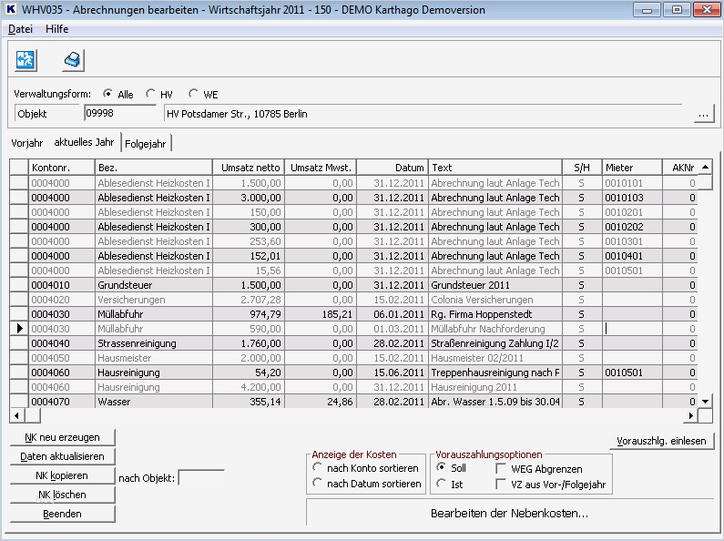Click the table scroll-down arrow
The height and width of the screenshot is (541, 724).
[x=704, y=401]
